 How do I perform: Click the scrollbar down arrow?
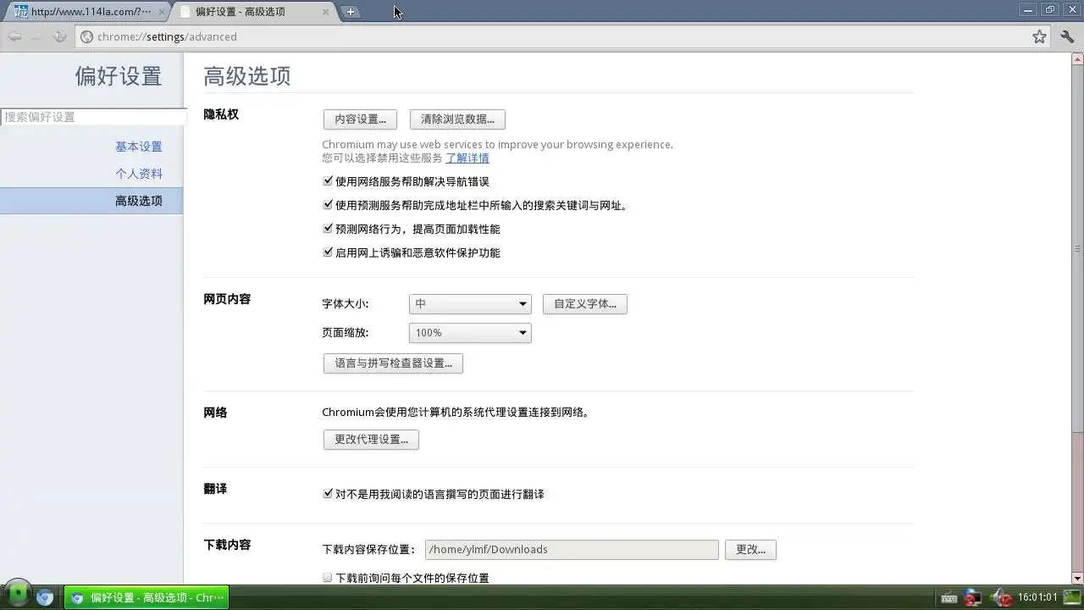[1077, 579]
